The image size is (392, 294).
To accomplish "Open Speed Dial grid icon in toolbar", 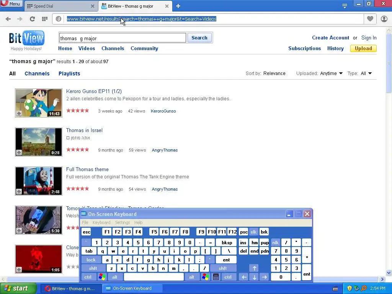I will pos(45,19).
